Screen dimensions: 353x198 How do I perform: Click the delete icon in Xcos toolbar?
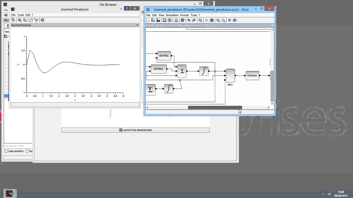point(182,20)
